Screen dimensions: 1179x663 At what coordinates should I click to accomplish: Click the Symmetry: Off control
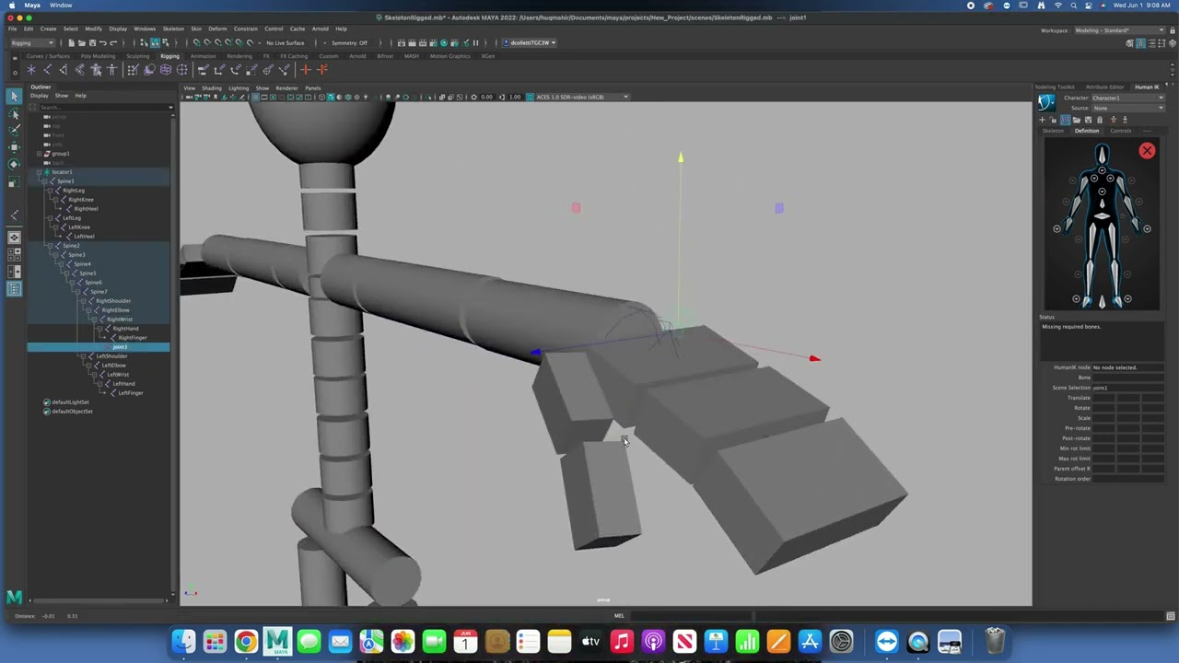click(x=349, y=42)
